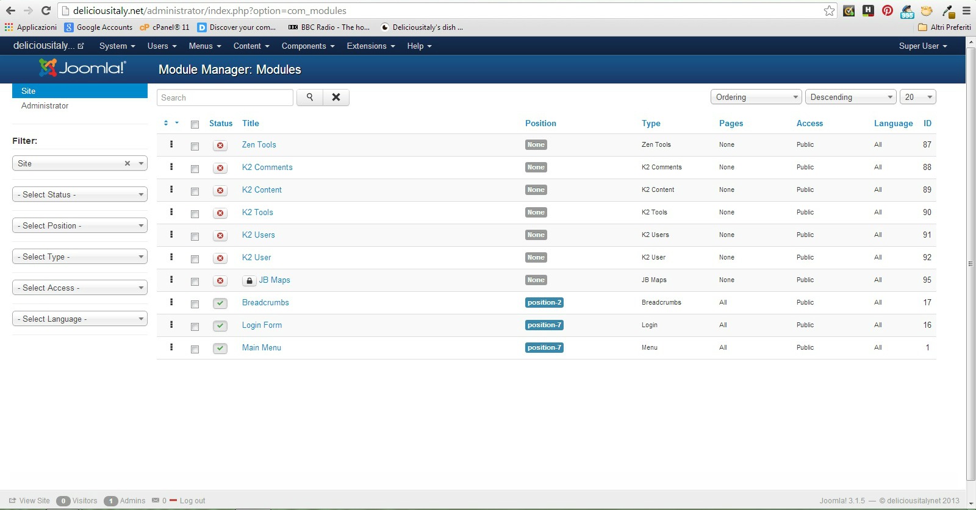Viewport: 976px width, 510px height.
Task: Sort by the Position column header
Action: point(540,123)
